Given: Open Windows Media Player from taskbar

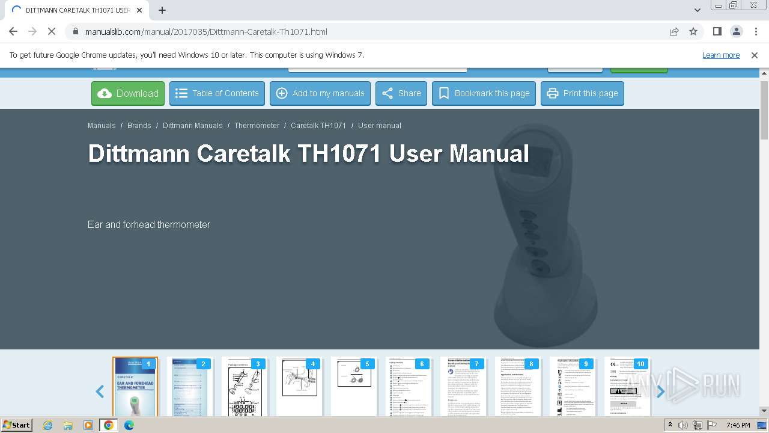Looking at the screenshot, I should tap(88, 425).
